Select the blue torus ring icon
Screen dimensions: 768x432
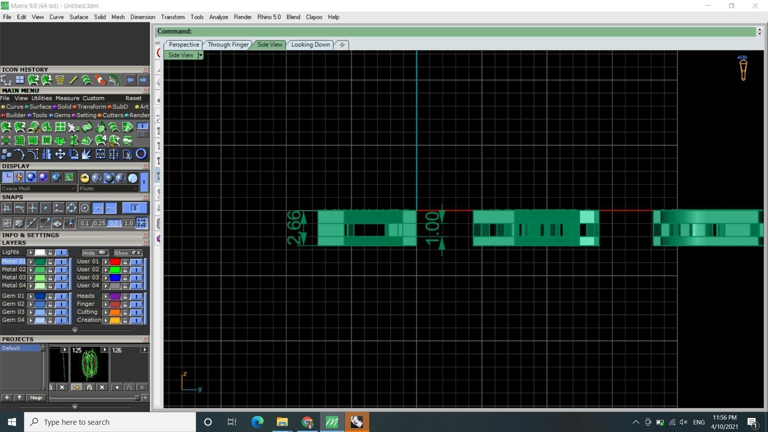[x=141, y=154]
